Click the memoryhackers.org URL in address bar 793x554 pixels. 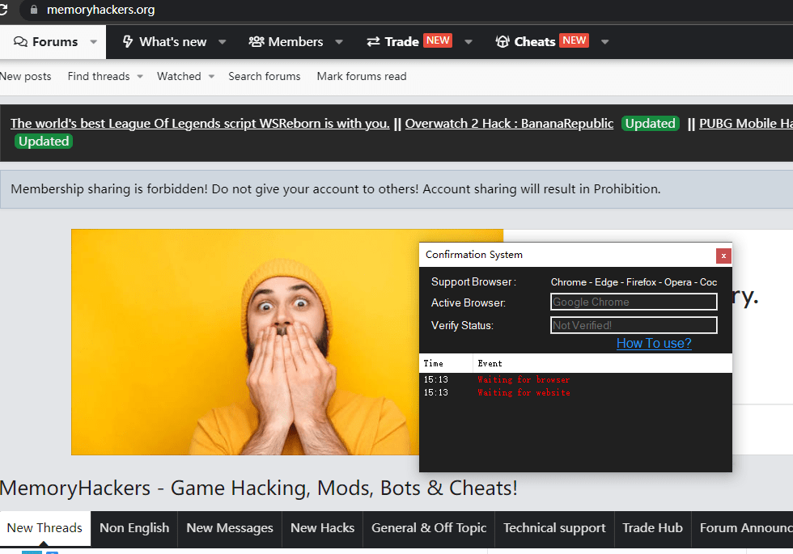tap(100, 10)
